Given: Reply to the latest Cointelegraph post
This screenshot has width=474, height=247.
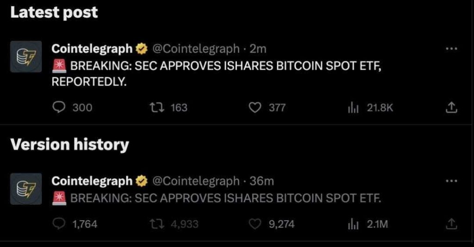Looking at the screenshot, I should (x=59, y=108).
